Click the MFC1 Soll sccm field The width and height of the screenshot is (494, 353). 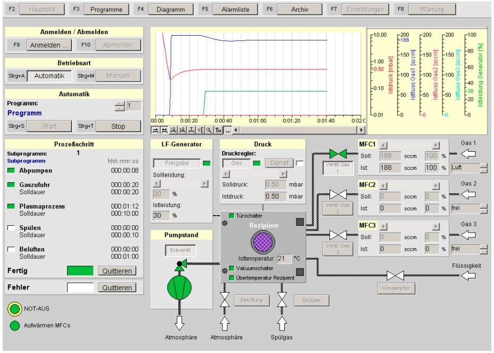point(390,155)
